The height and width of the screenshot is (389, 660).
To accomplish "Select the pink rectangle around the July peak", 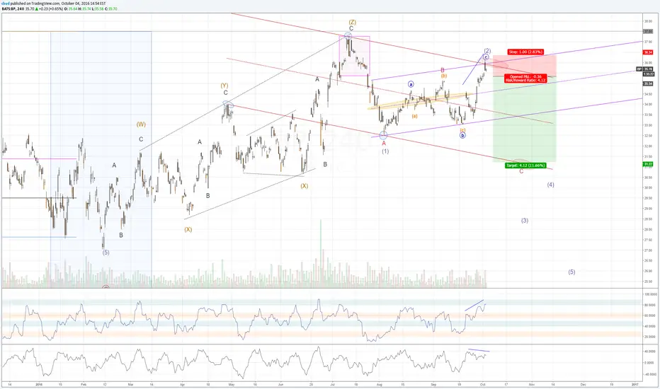I will click(x=354, y=56).
